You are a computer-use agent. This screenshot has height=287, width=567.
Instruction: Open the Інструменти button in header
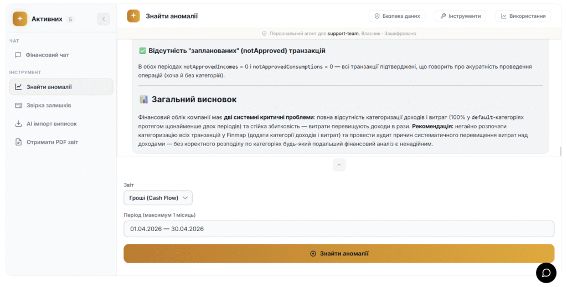pyautogui.click(x=460, y=16)
